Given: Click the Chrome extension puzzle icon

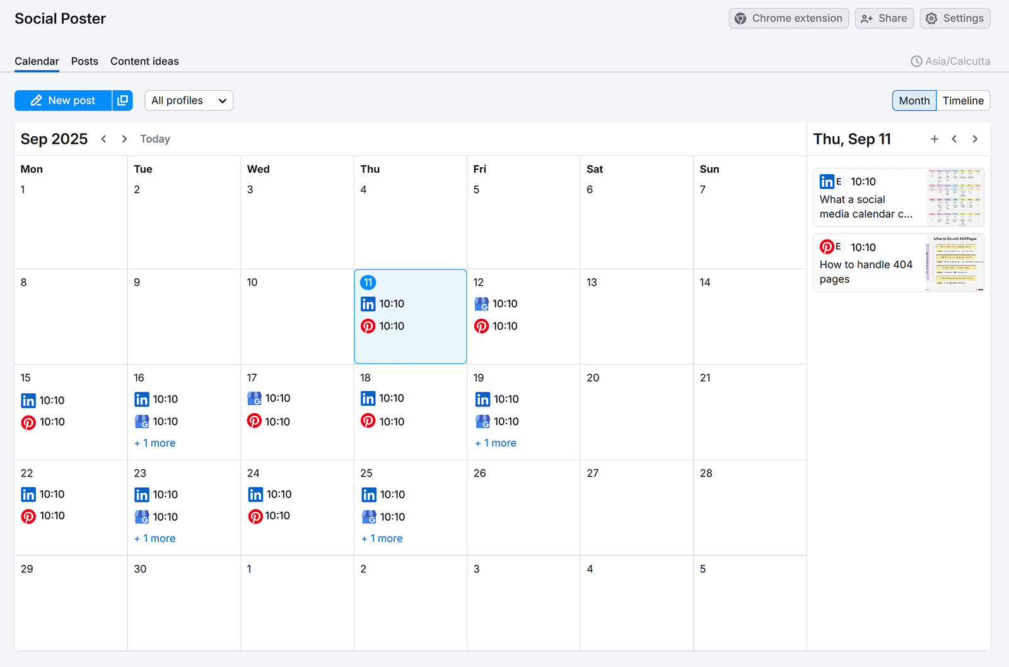Looking at the screenshot, I should [740, 18].
